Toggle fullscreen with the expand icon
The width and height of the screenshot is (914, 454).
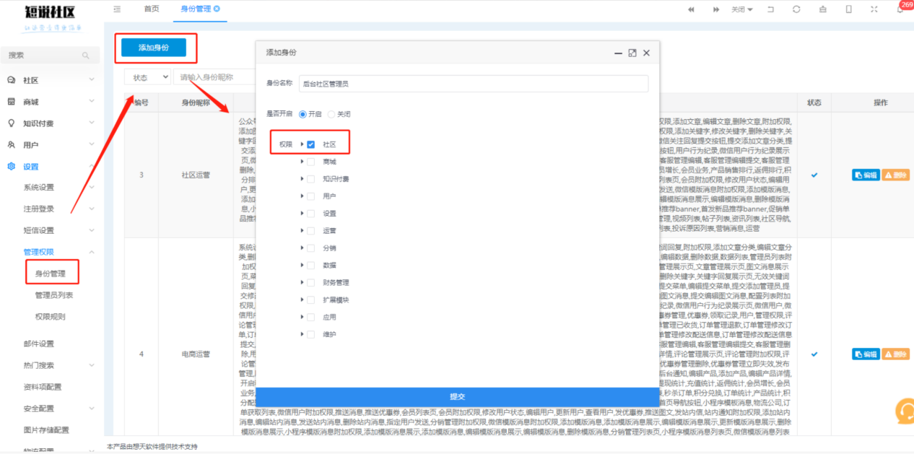tap(874, 9)
